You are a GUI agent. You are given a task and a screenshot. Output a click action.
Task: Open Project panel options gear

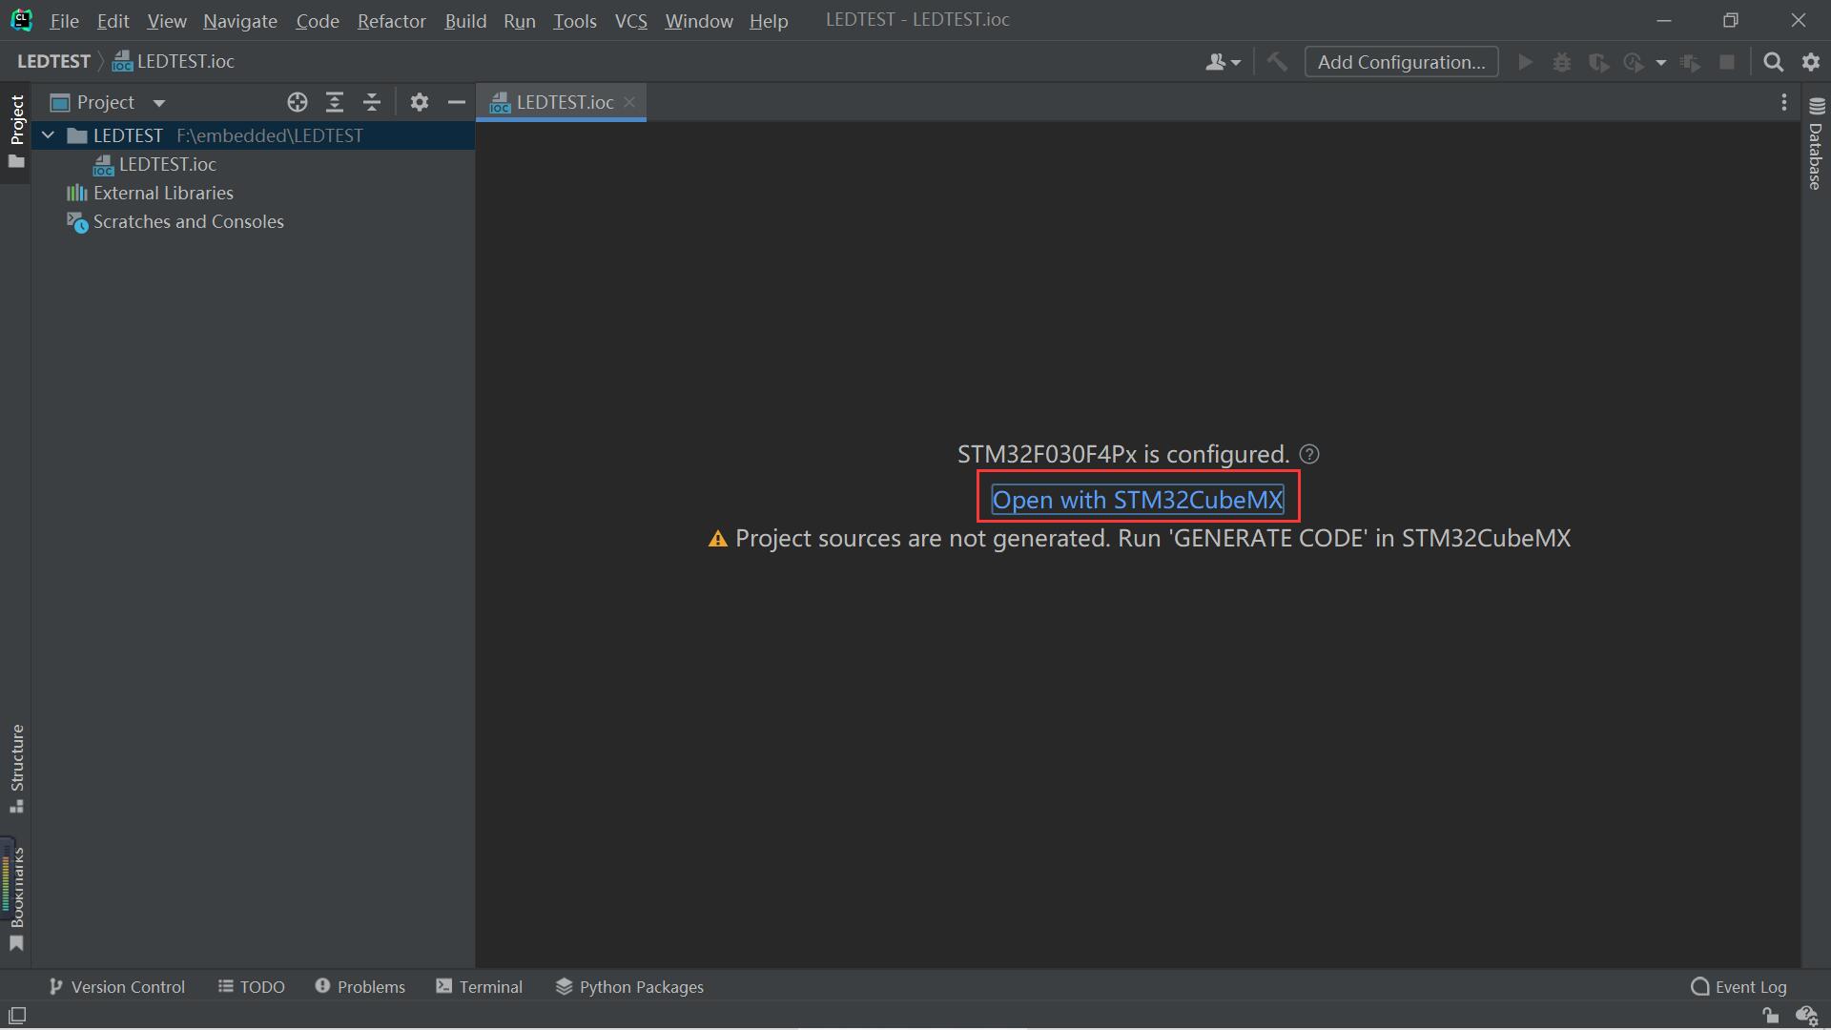point(420,102)
